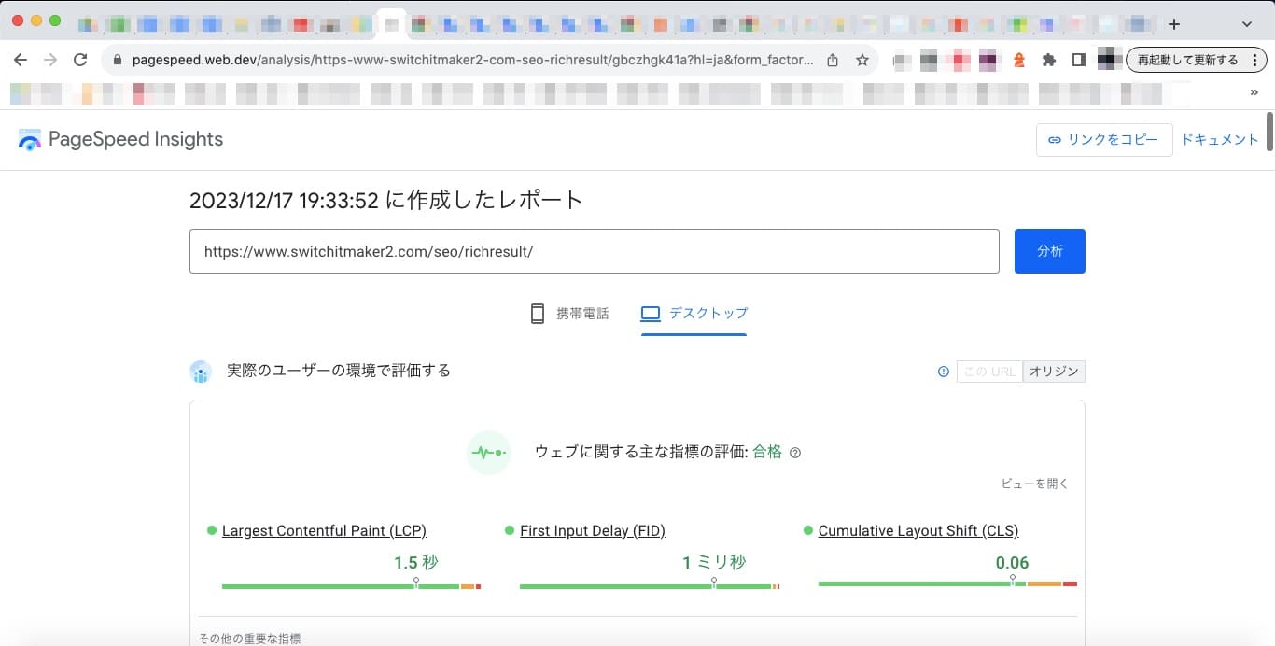Viewport: 1275px width, 646px height.
Task: Click the lock icon in the address bar
Action: click(118, 60)
